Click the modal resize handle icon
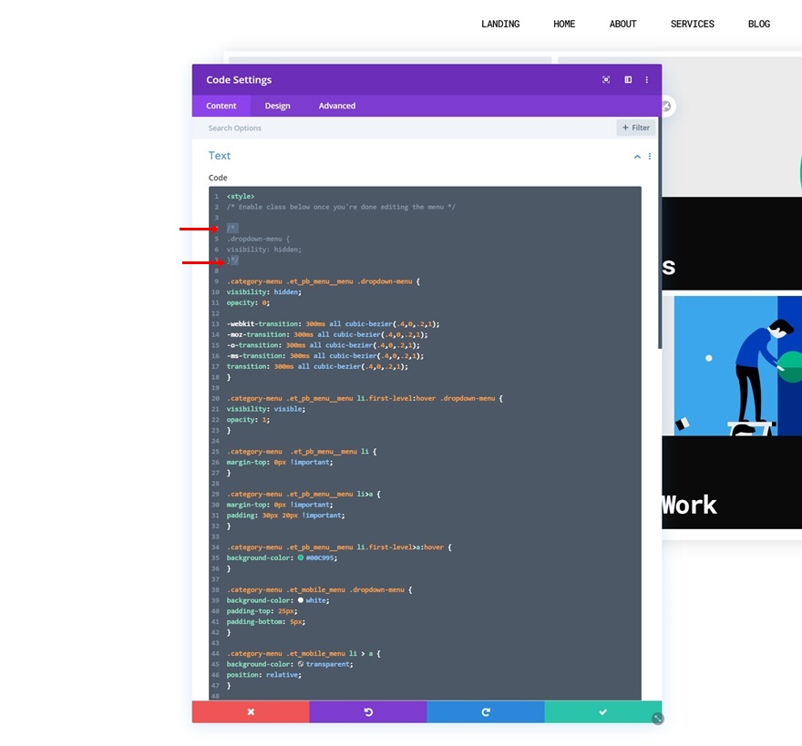The image size is (802, 746). [658, 719]
